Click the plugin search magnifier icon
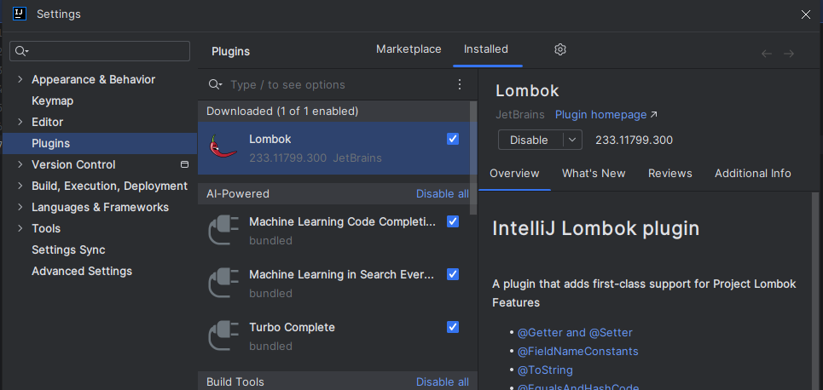Image resolution: width=823 pixels, height=390 pixels. click(x=215, y=84)
